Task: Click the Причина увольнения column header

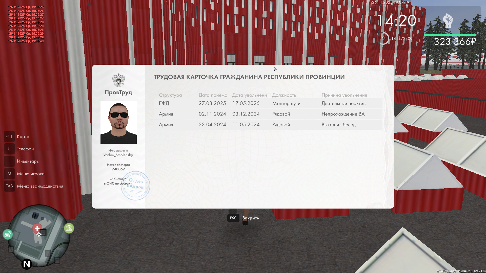Action: 344,95
